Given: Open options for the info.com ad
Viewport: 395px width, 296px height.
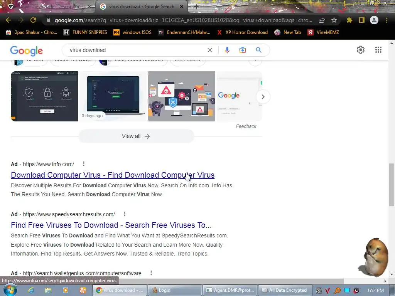Looking at the screenshot, I should point(84,164).
